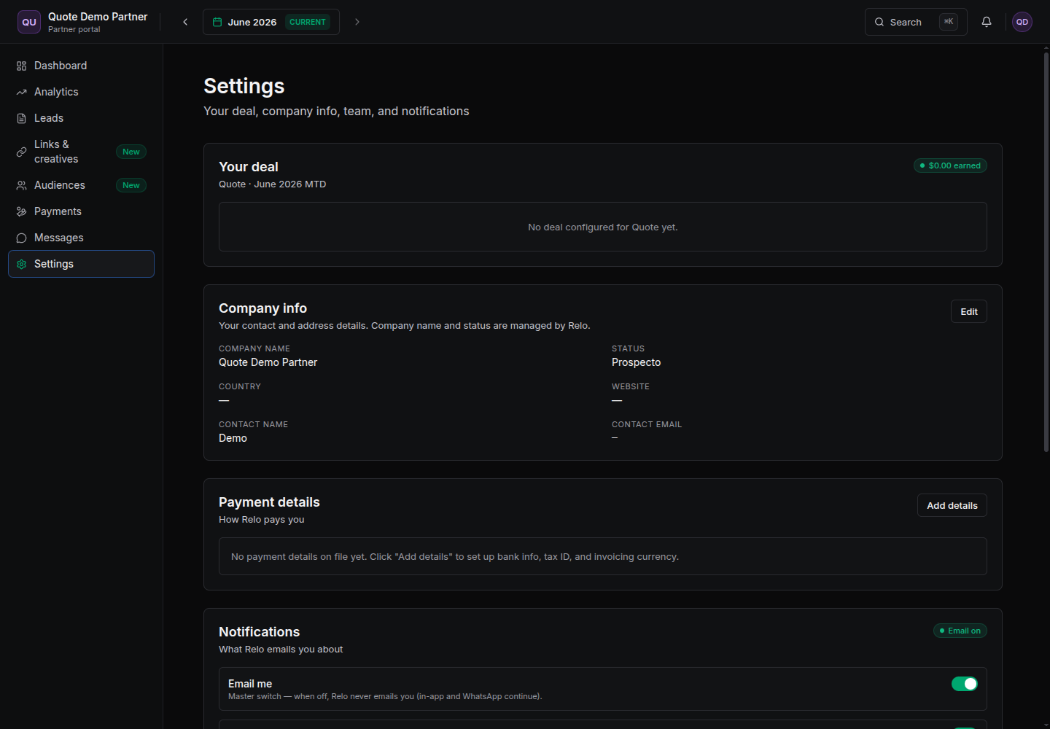Click the Email on status badge
Screen dimensions: 1050x729
pos(960,631)
